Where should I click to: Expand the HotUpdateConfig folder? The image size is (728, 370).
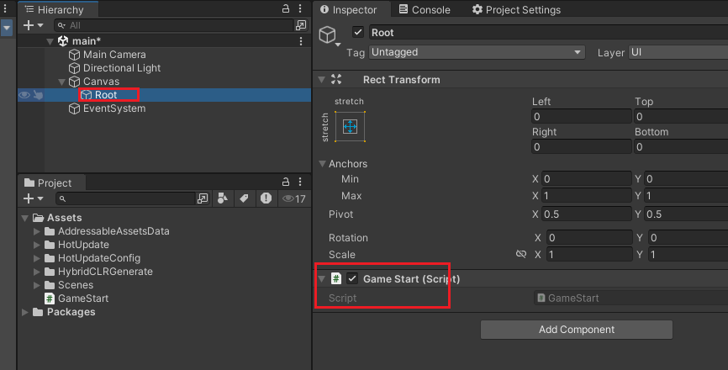37,258
